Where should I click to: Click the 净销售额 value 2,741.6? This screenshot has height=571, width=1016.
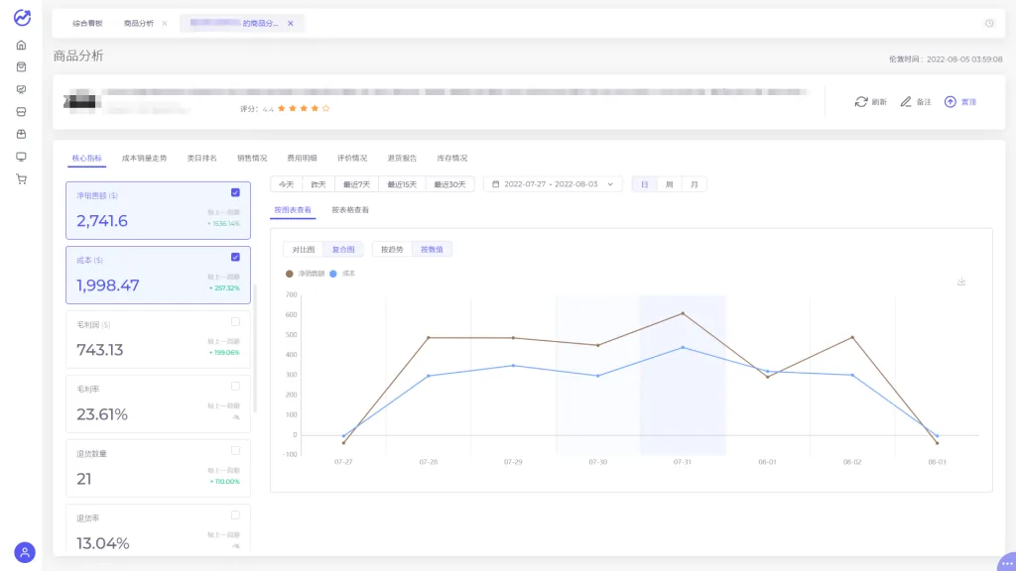click(x=102, y=221)
